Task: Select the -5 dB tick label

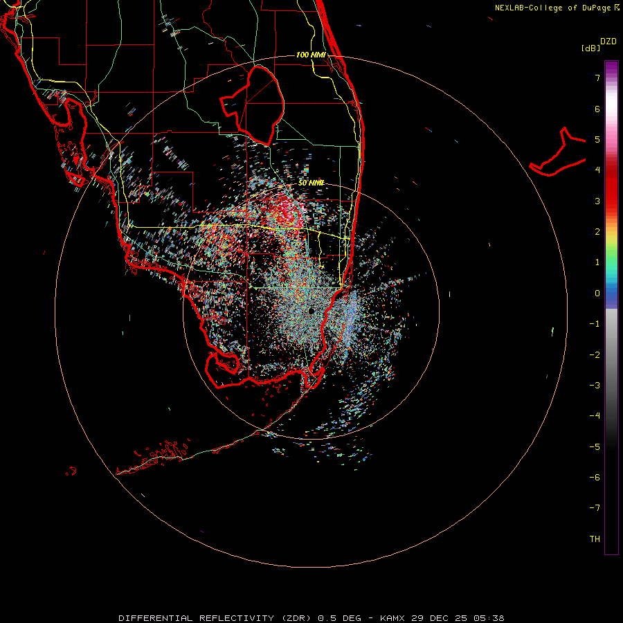Action: coord(595,447)
